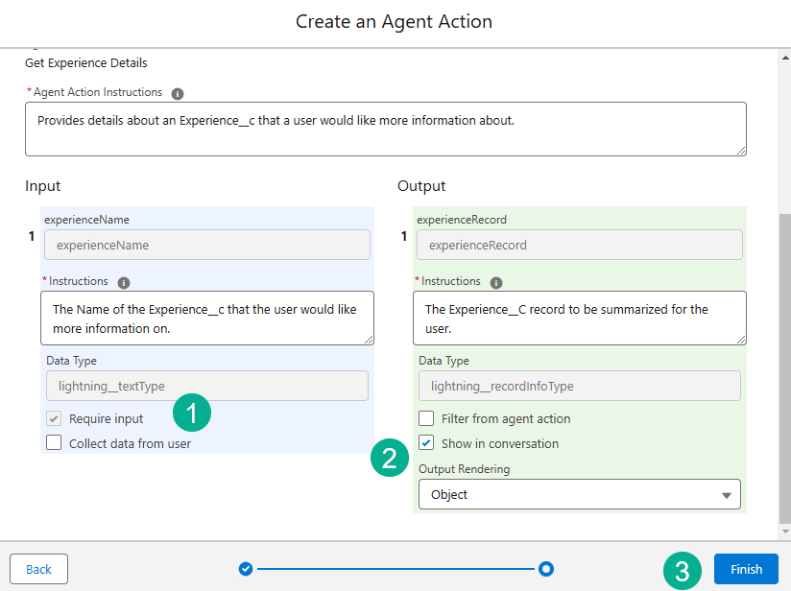
Task: Check the Filter from agent action box
Action: pyautogui.click(x=426, y=418)
